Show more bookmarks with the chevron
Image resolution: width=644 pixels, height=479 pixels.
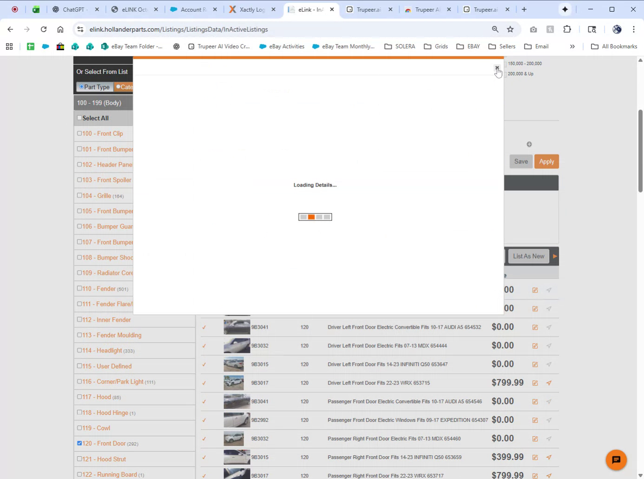(572, 47)
